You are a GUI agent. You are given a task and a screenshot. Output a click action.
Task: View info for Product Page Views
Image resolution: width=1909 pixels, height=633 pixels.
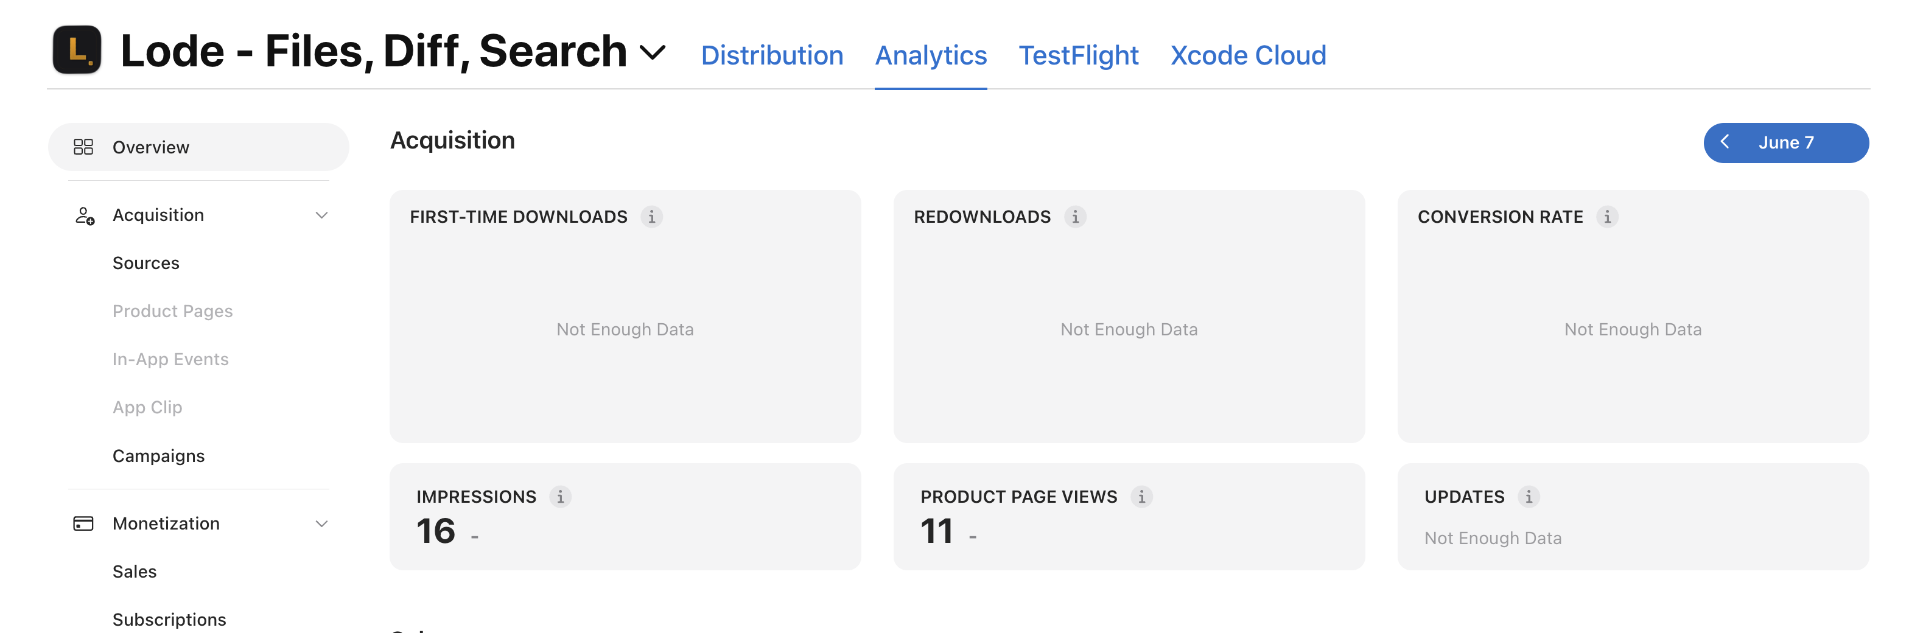[x=1141, y=497]
